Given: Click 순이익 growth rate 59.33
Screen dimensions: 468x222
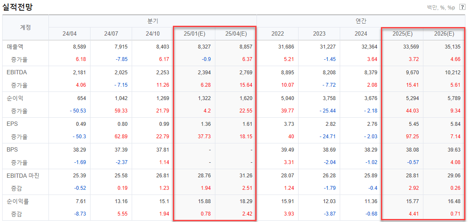Looking at the screenshot, I should point(121,111).
